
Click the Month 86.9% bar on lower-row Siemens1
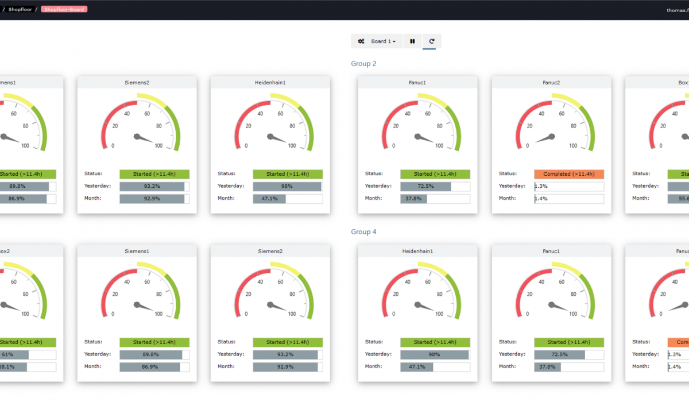pyautogui.click(x=154, y=367)
